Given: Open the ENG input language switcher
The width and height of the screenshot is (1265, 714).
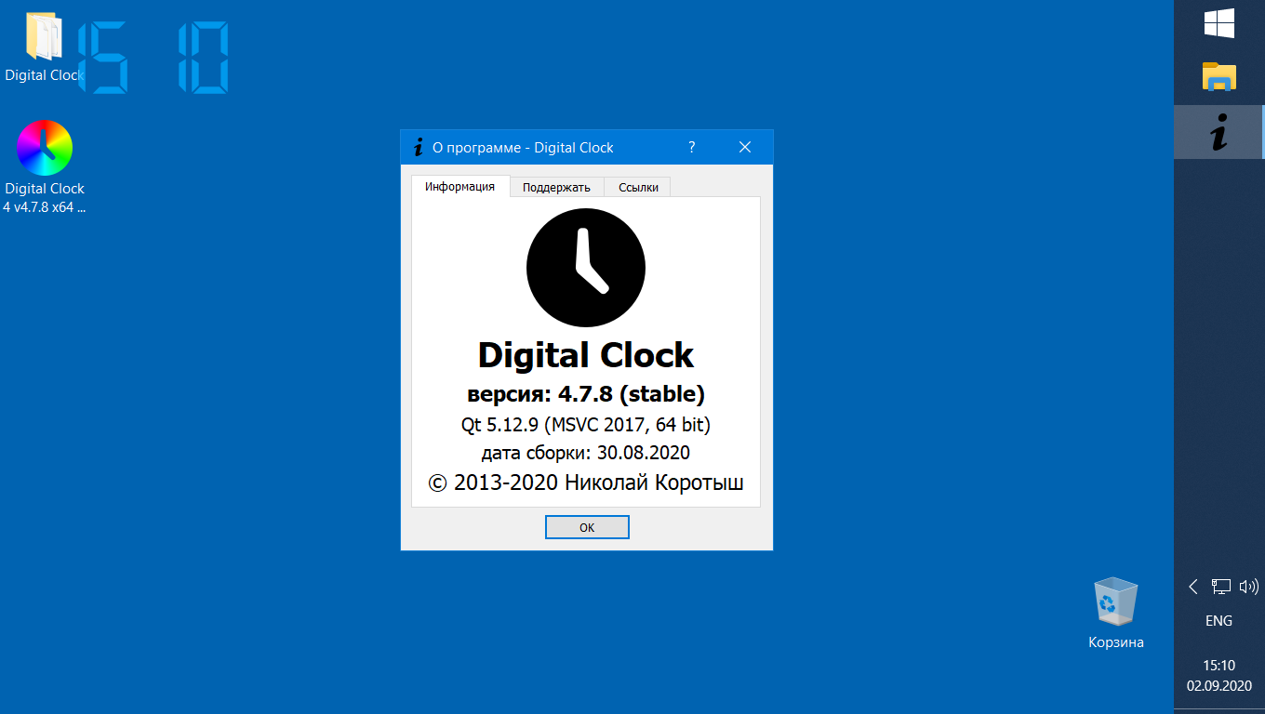Looking at the screenshot, I should click(1218, 621).
